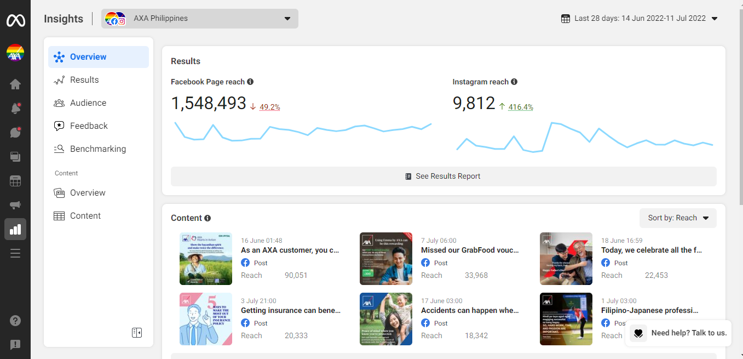Open Results menu item
This screenshot has height=359, width=743.
click(99, 80)
